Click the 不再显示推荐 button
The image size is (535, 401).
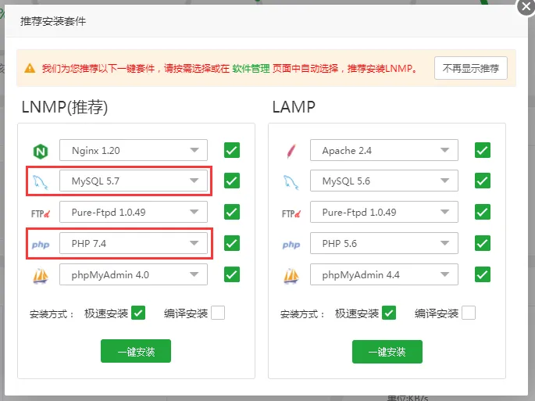click(471, 68)
